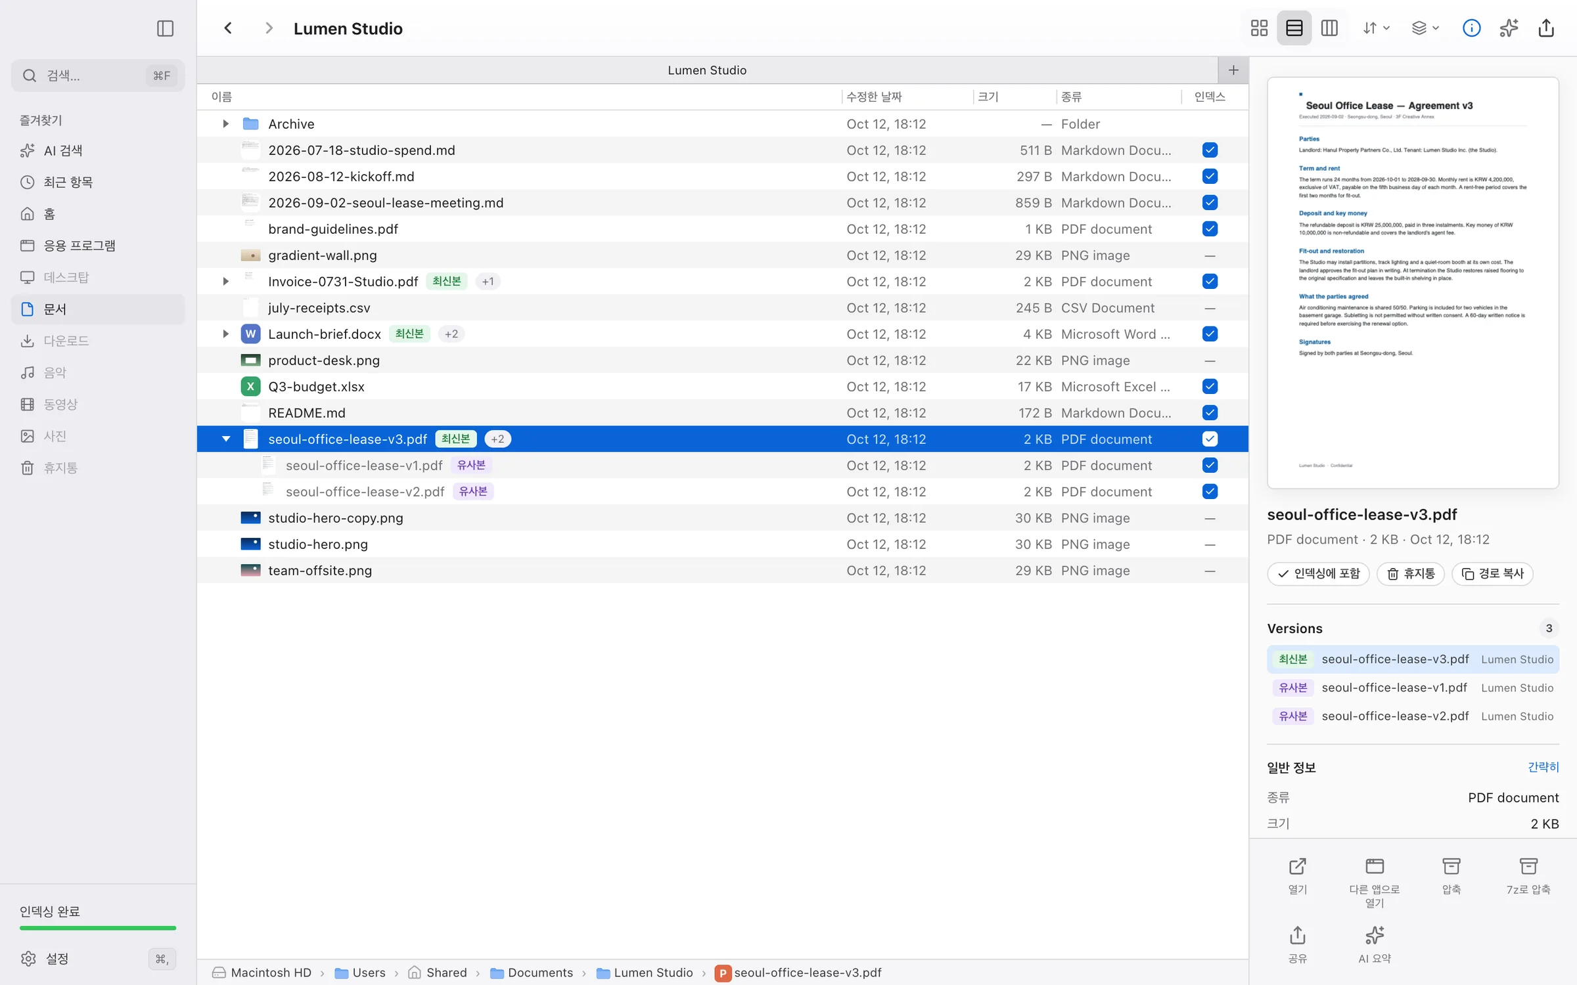Toggle index checkbox for README.md
Screen dimensions: 1577x985
1210,413
